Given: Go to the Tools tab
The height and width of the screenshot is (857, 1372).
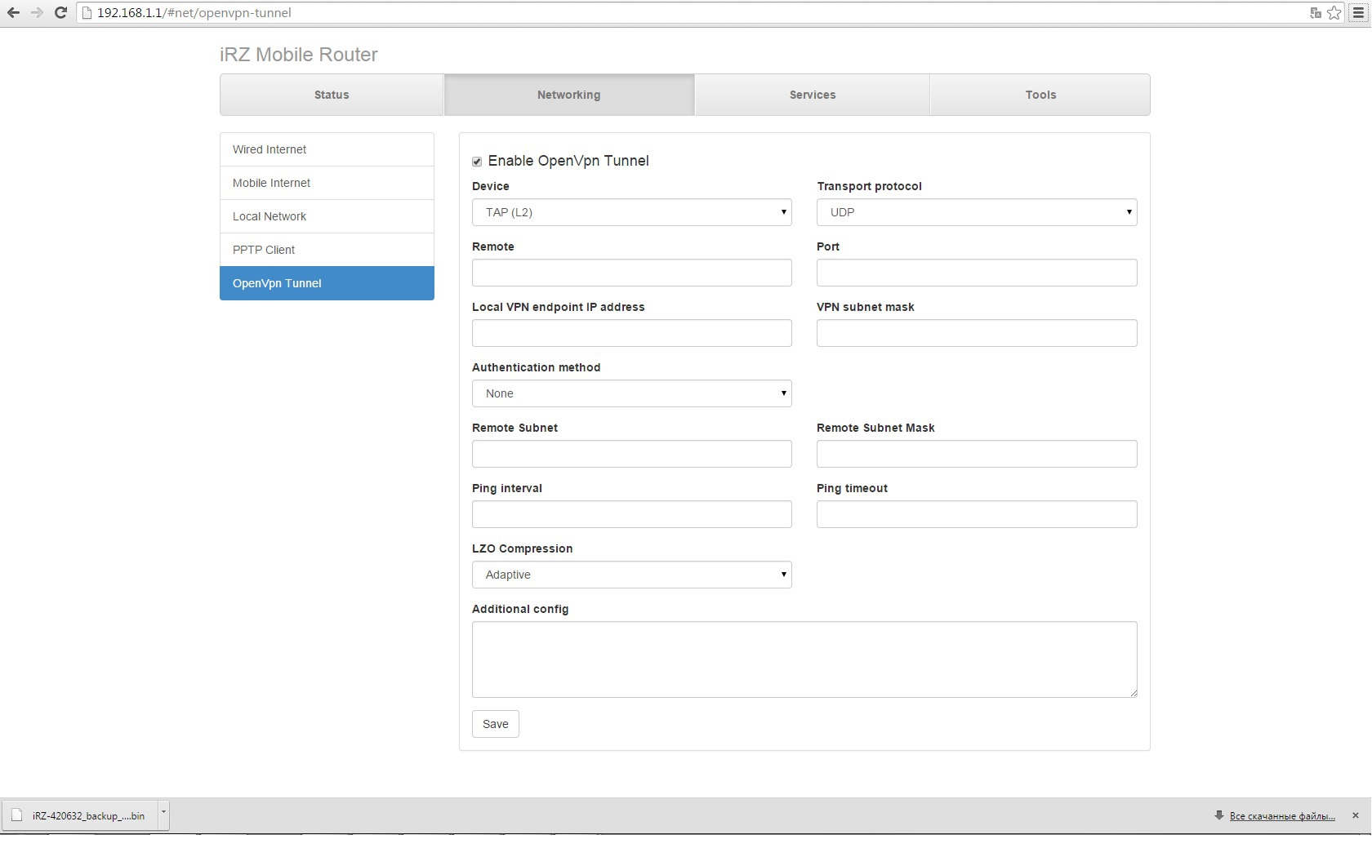Looking at the screenshot, I should click(1040, 95).
